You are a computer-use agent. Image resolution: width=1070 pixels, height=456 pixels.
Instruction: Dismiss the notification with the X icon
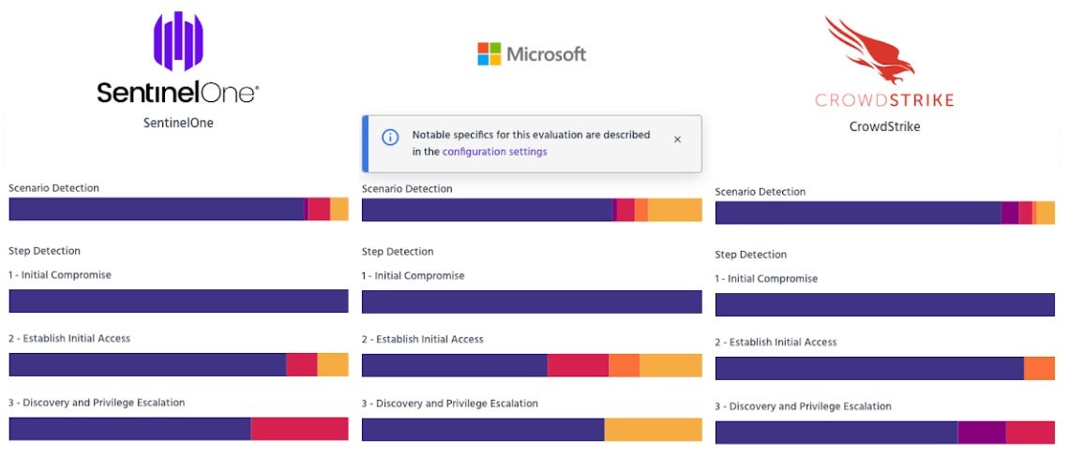pyautogui.click(x=677, y=139)
